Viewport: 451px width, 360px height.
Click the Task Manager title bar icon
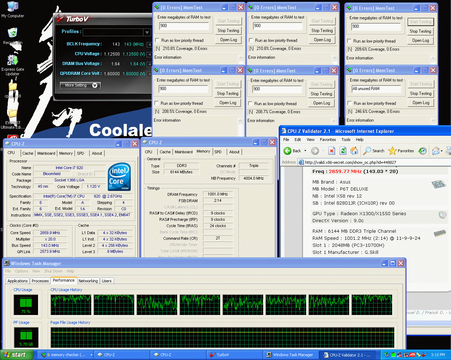point(7,263)
